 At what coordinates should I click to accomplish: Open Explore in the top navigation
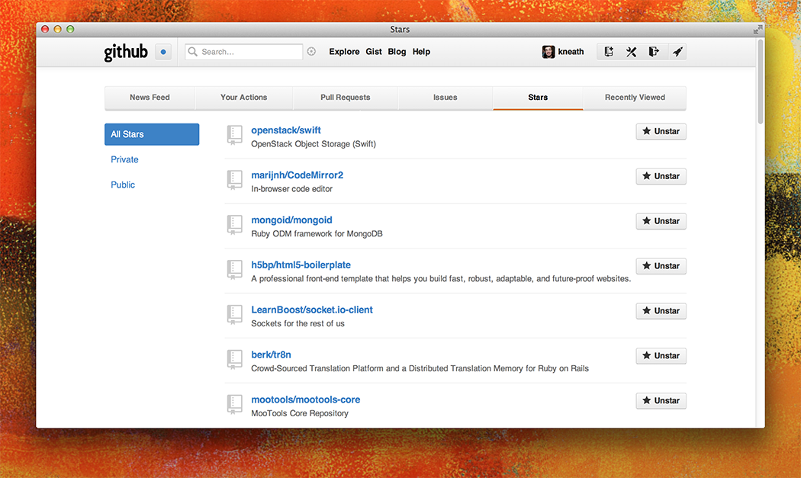(x=344, y=52)
